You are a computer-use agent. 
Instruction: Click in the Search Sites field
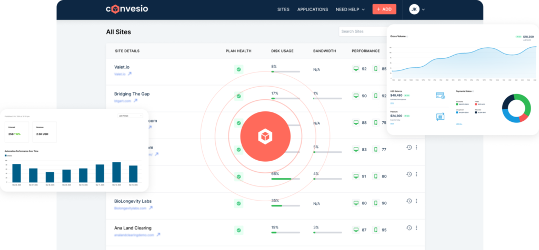pyautogui.click(x=362, y=32)
